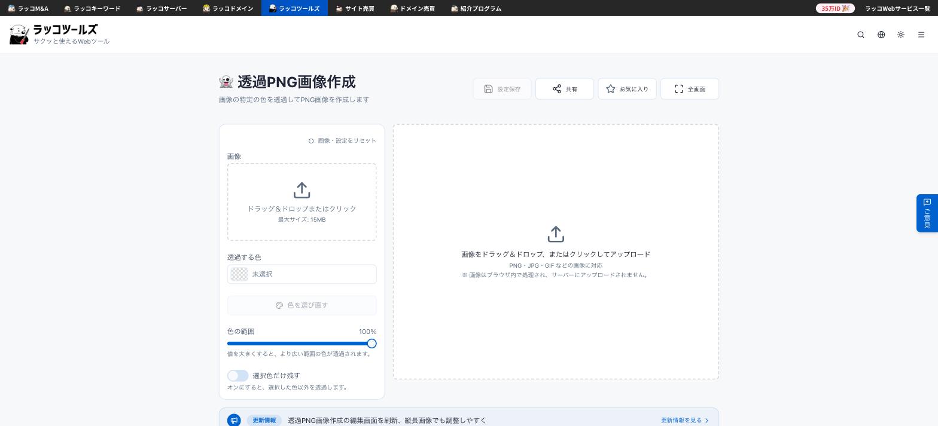The image size is (938, 426).
Task: Open the 紹介プログラム tab
Action: pyautogui.click(x=476, y=8)
